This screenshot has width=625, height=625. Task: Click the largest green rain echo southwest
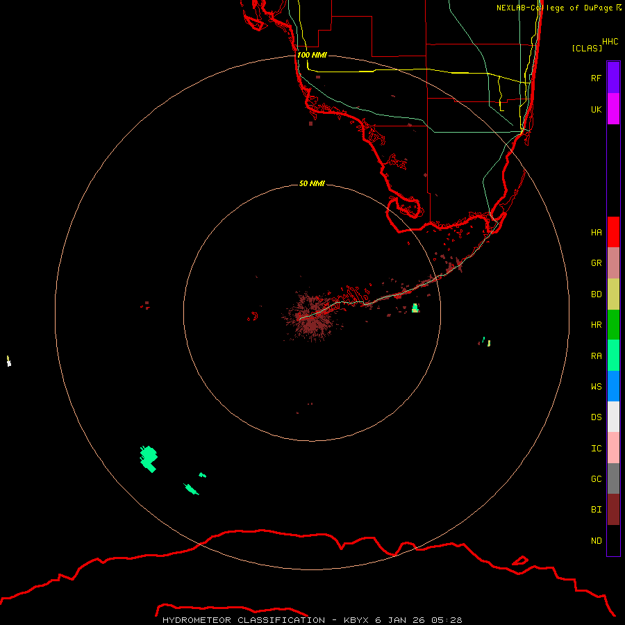[x=149, y=459]
